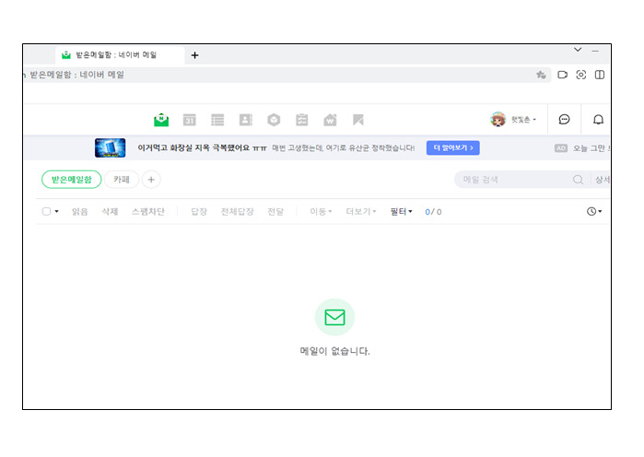
Task: Click the split view icon in browser toolbar
Action: [600, 75]
